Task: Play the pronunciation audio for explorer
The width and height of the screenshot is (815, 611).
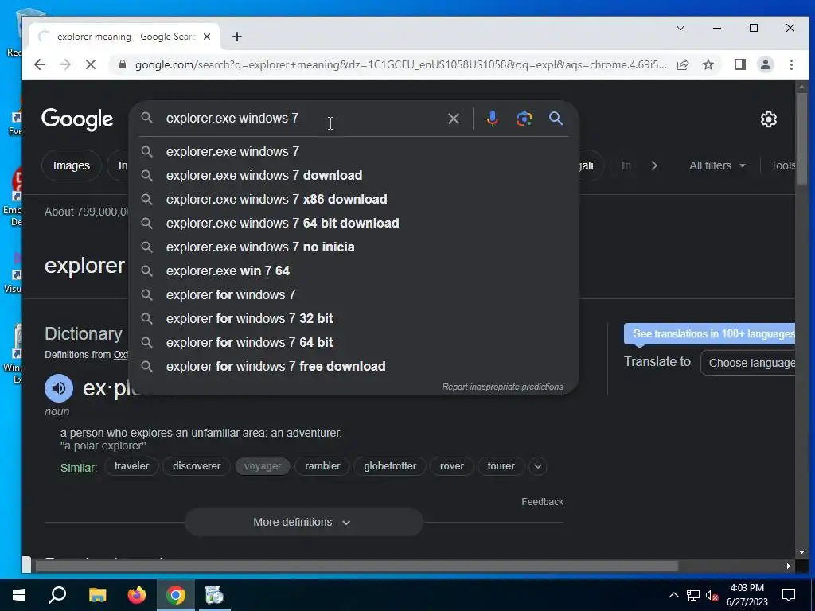Action: click(59, 388)
